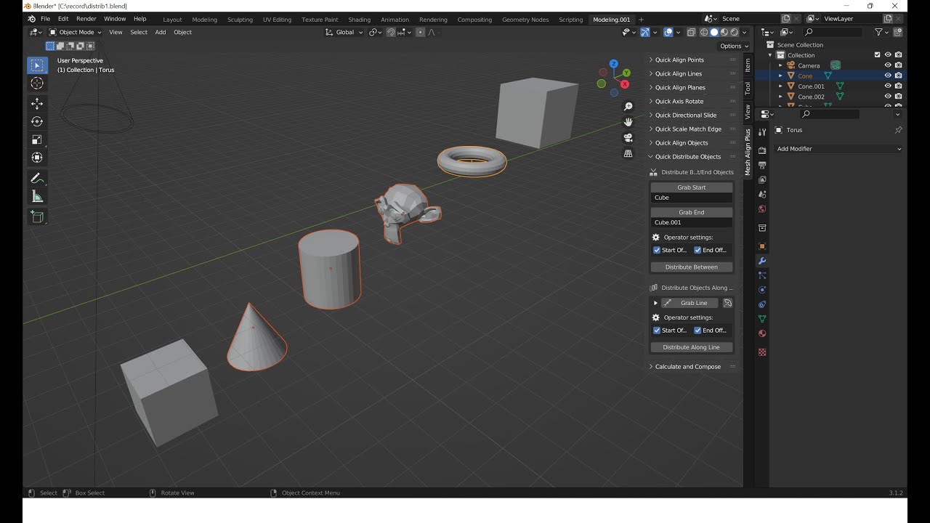The image size is (930, 523).
Task: Switch to the Sculpting workspace tab
Action: [x=240, y=20]
